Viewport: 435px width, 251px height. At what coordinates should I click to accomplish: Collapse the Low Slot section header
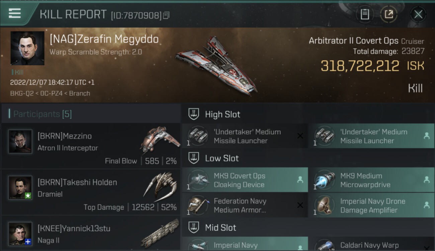308,158
